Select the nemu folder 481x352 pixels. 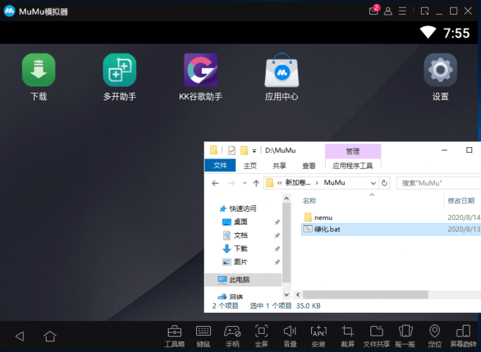point(323,218)
